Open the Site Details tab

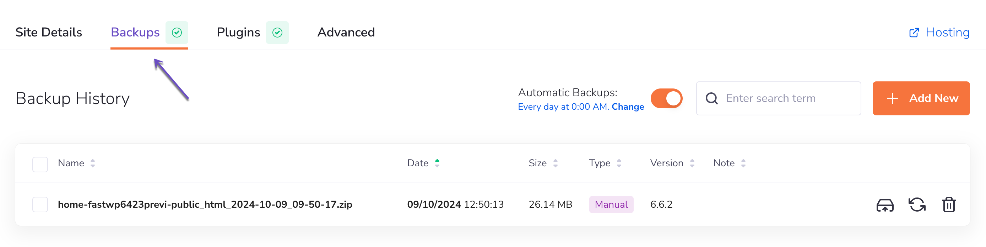[49, 33]
